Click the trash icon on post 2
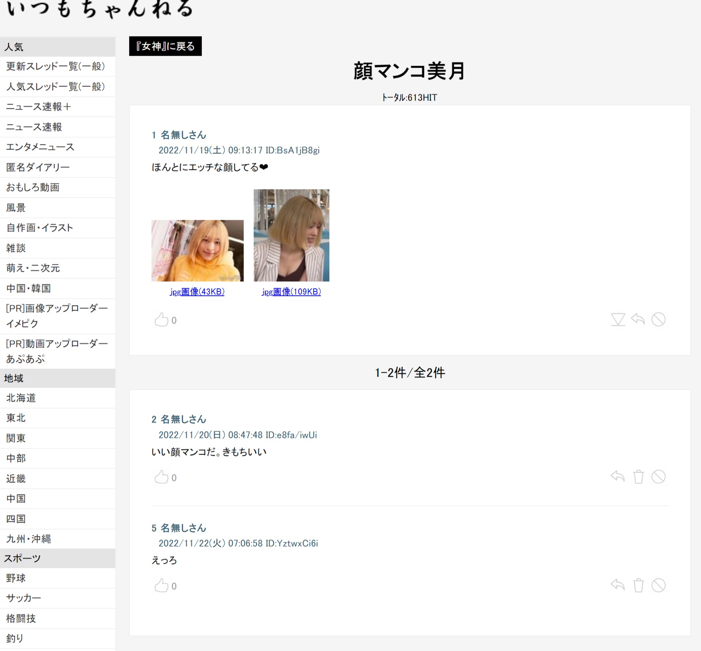 pyautogui.click(x=638, y=477)
